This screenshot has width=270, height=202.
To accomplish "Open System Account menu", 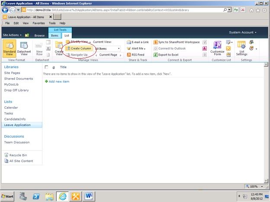I will (242, 32).
